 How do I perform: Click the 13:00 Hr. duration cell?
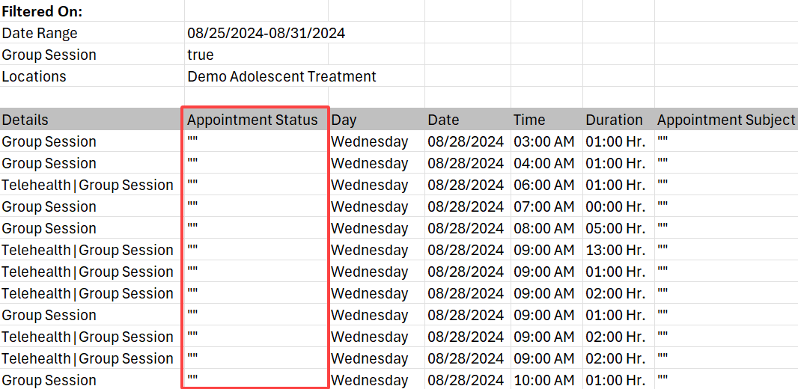coord(615,250)
